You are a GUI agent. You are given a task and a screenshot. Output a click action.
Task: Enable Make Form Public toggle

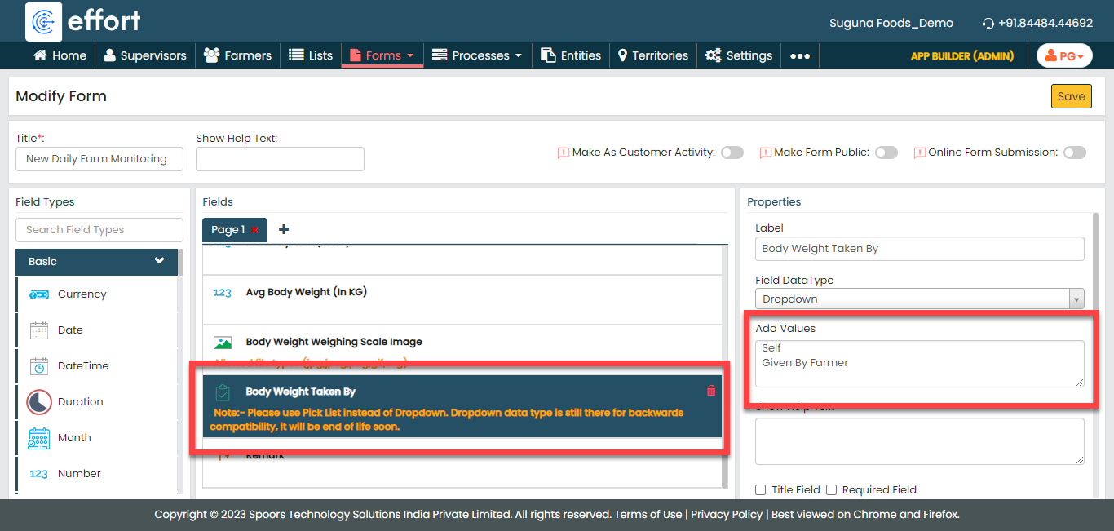886,153
